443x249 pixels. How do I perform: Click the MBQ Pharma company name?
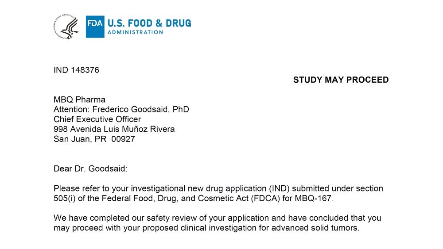(x=79, y=100)
